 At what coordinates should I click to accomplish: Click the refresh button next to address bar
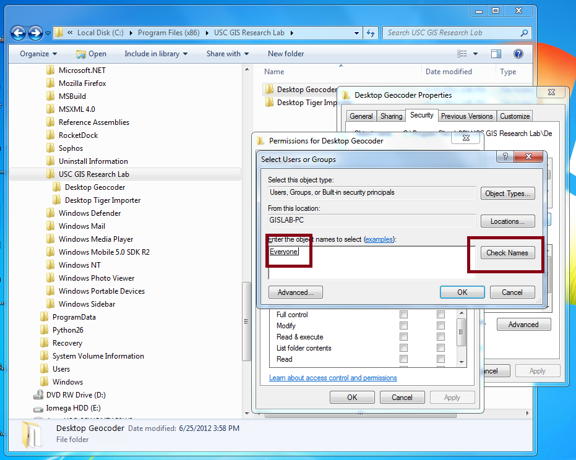click(x=371, y=33)
